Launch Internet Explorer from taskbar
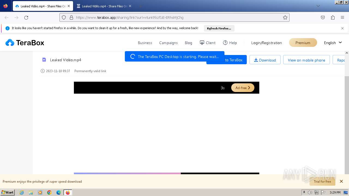 [x=22, y=192]
